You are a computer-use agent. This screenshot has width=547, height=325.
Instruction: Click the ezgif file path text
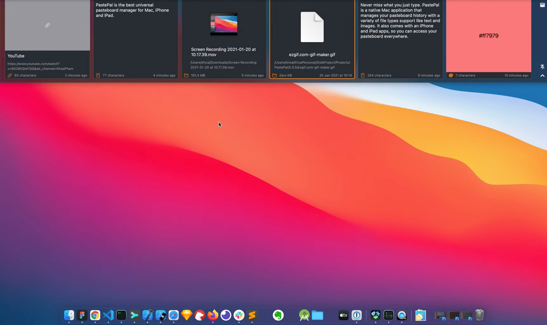click(x=312, y=65)
